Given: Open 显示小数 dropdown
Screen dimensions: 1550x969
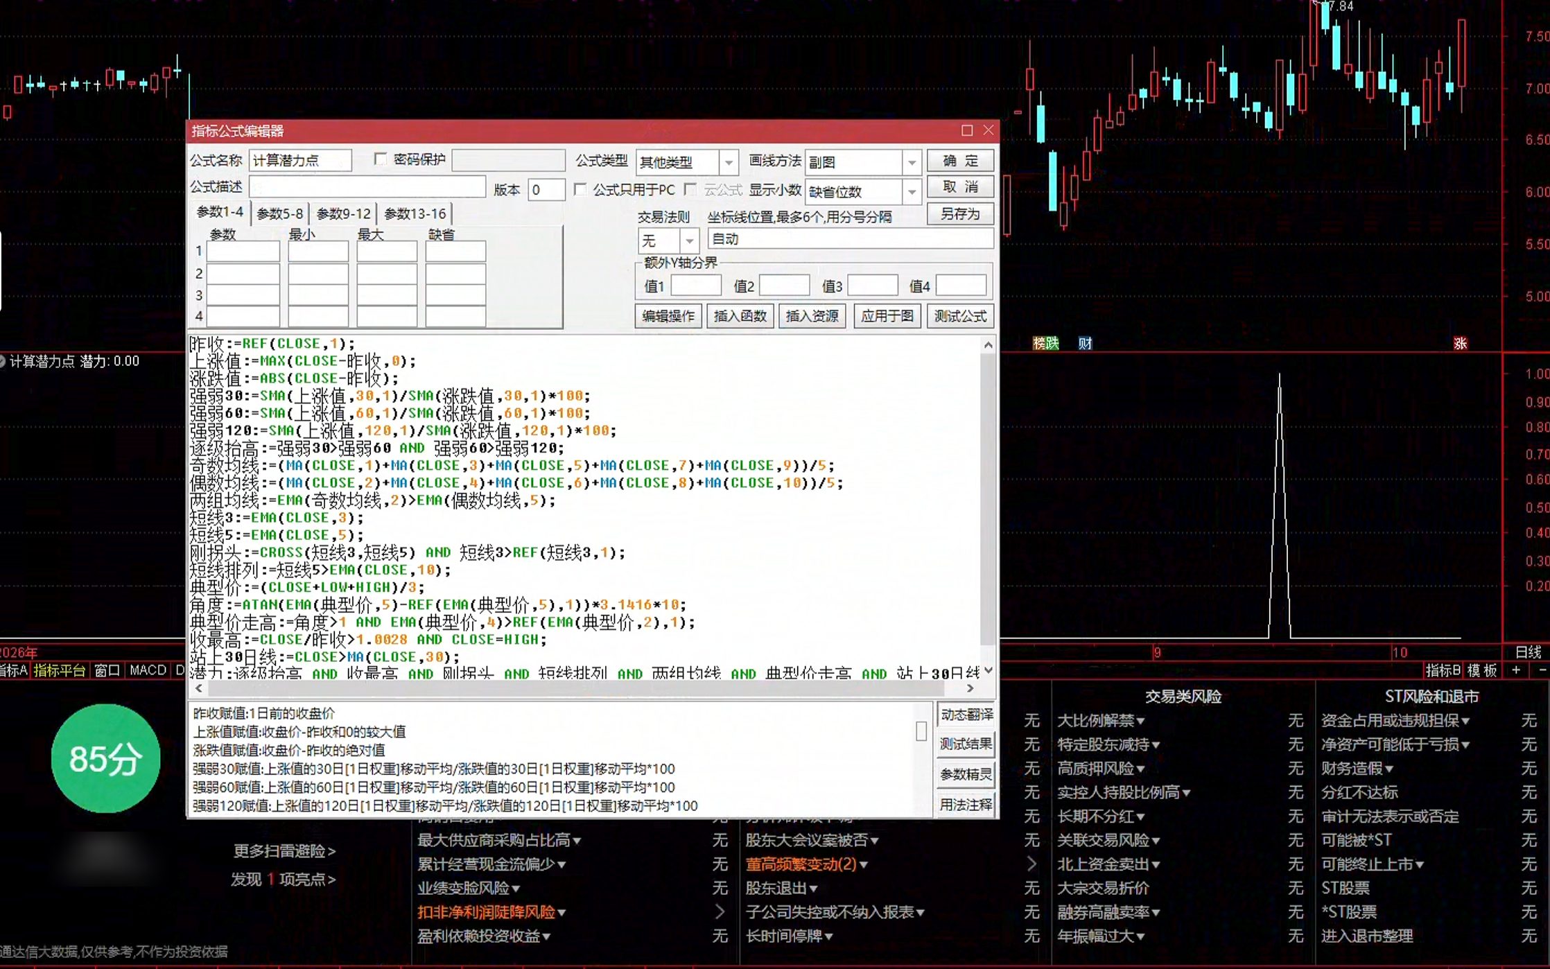Looking at the screenshot, I should click(912, 191).
